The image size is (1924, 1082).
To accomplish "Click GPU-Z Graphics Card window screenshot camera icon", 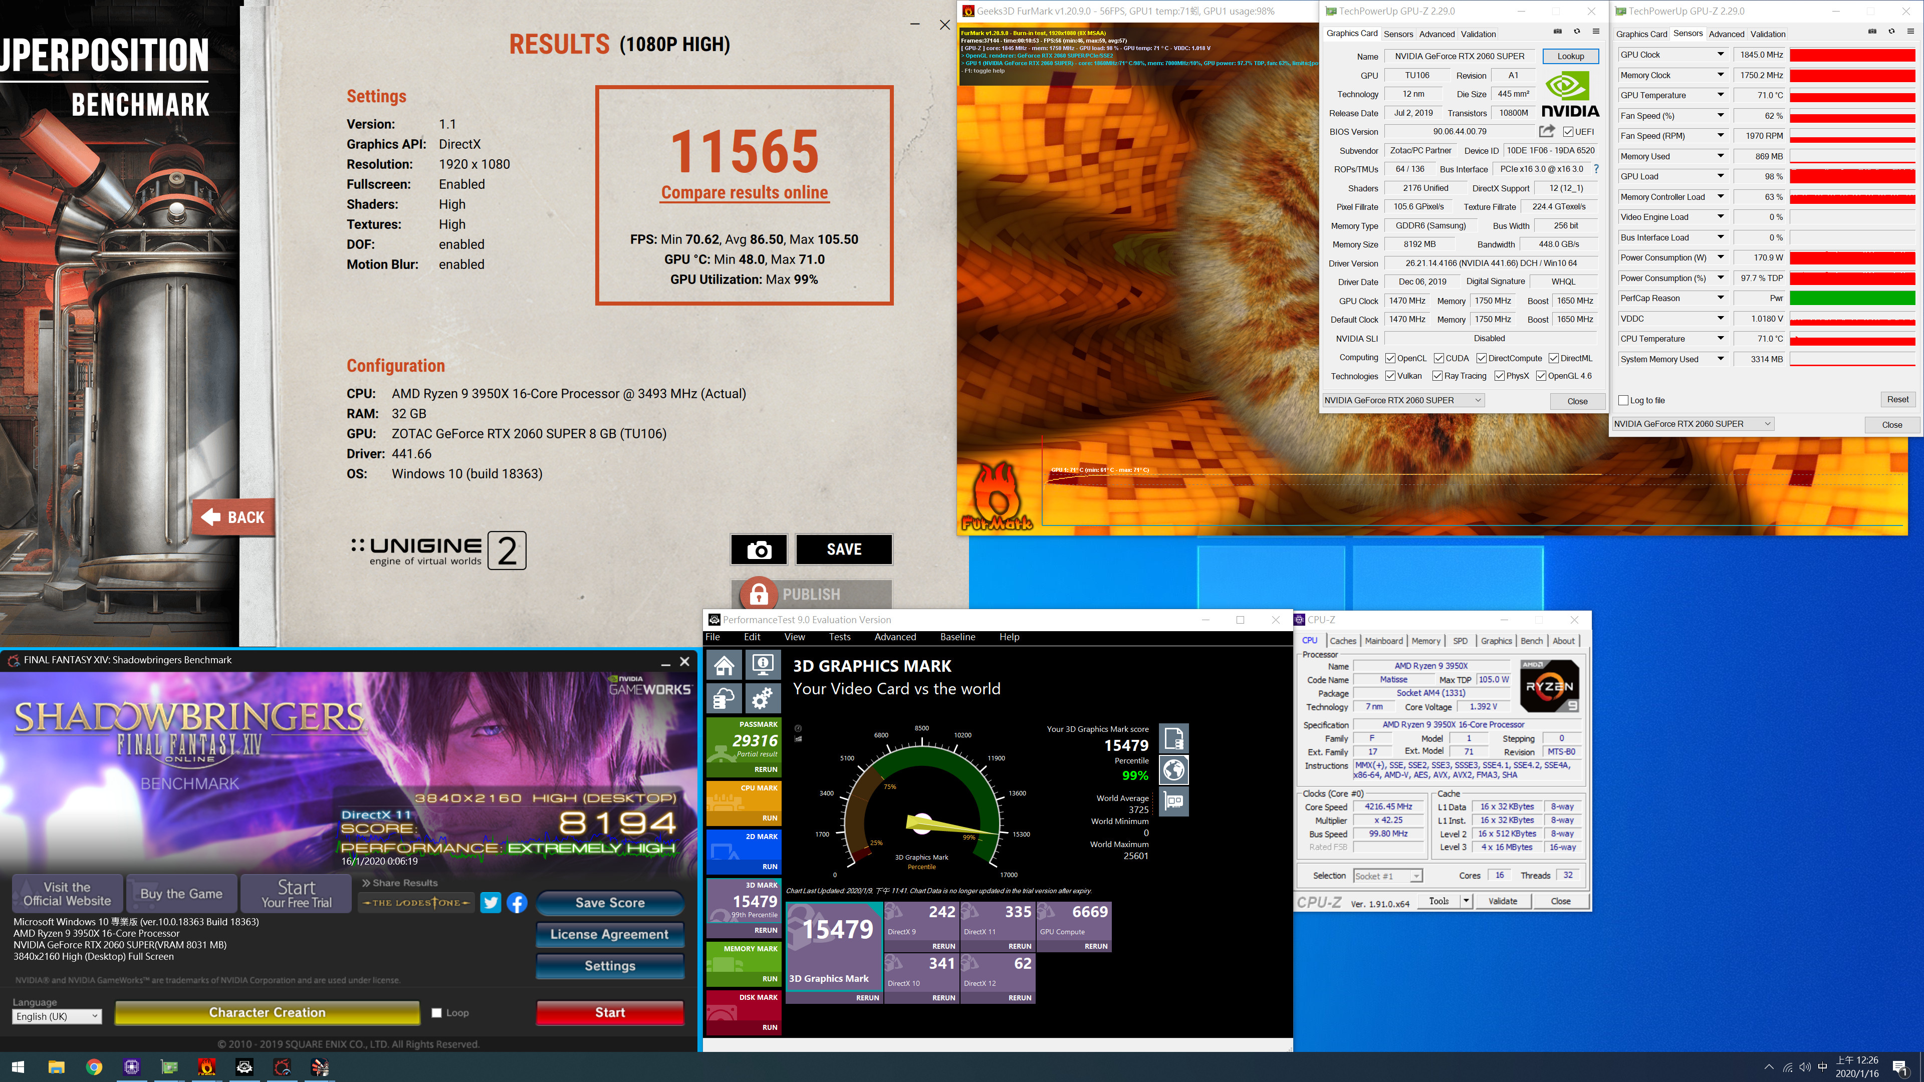I will pos(1557,32).
